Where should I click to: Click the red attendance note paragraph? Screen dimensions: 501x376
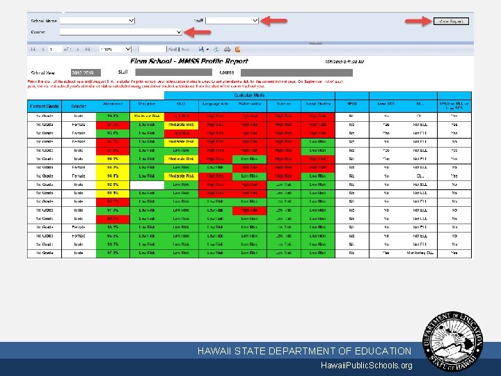[185, 84]
